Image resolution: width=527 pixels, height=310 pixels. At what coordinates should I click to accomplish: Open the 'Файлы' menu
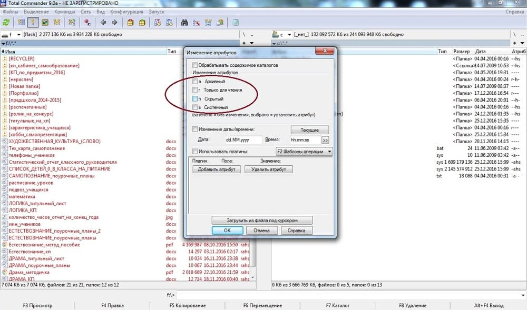pyautogui.click(x=10, y=12)
